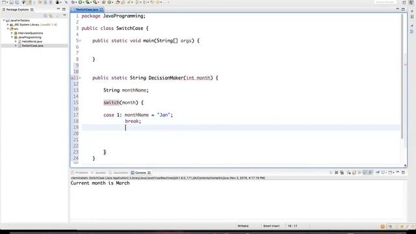Click the New Java Package toolbar icon
Image resolution: width=416 pixels, height=234 pixels.
(104, 3)
